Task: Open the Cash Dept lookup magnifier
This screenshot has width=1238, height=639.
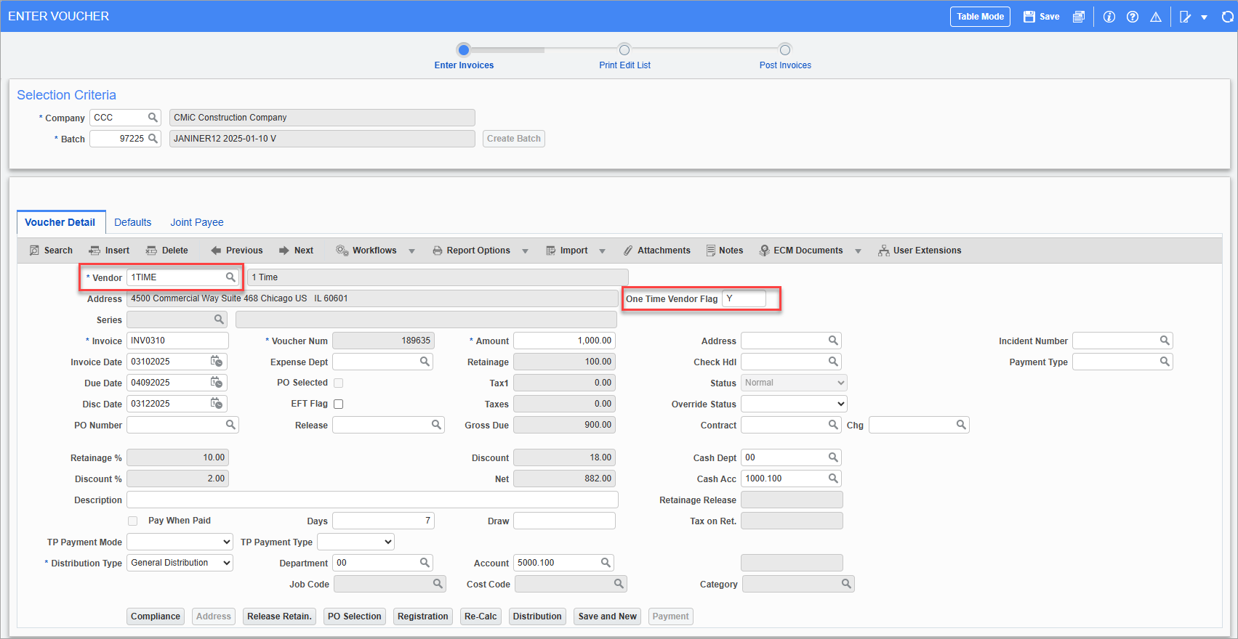Action: click(x=834, y=457)
